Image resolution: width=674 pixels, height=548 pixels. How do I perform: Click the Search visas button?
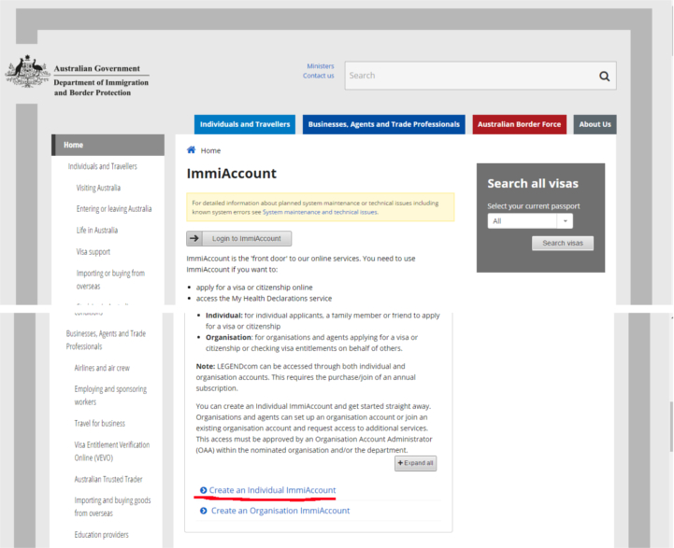point(563,244)
